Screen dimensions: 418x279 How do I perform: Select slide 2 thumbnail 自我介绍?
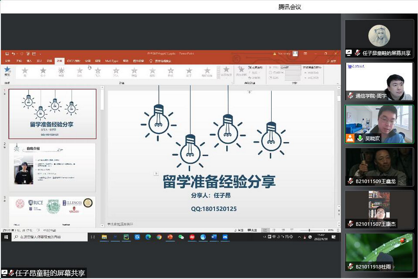[52, 167]
